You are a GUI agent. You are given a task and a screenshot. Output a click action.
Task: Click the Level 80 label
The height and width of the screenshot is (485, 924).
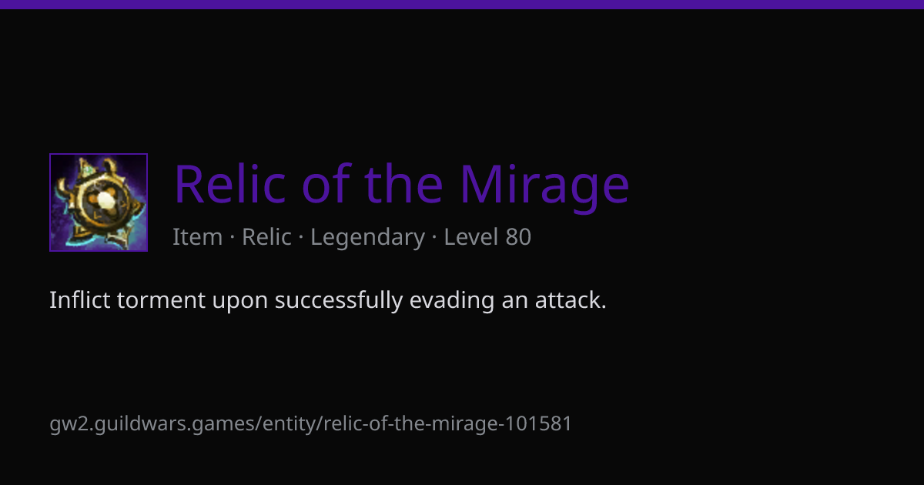click(x=487, y=237)
